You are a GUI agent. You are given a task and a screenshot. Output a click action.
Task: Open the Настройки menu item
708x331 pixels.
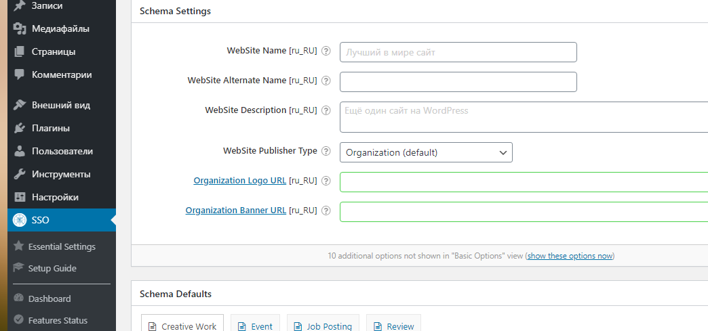pos(62,197)
